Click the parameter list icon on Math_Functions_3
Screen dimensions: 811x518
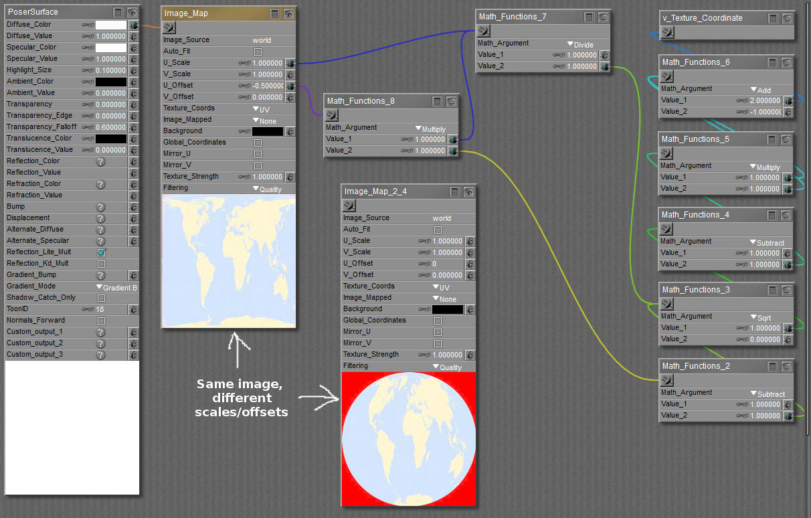point(772,290)
